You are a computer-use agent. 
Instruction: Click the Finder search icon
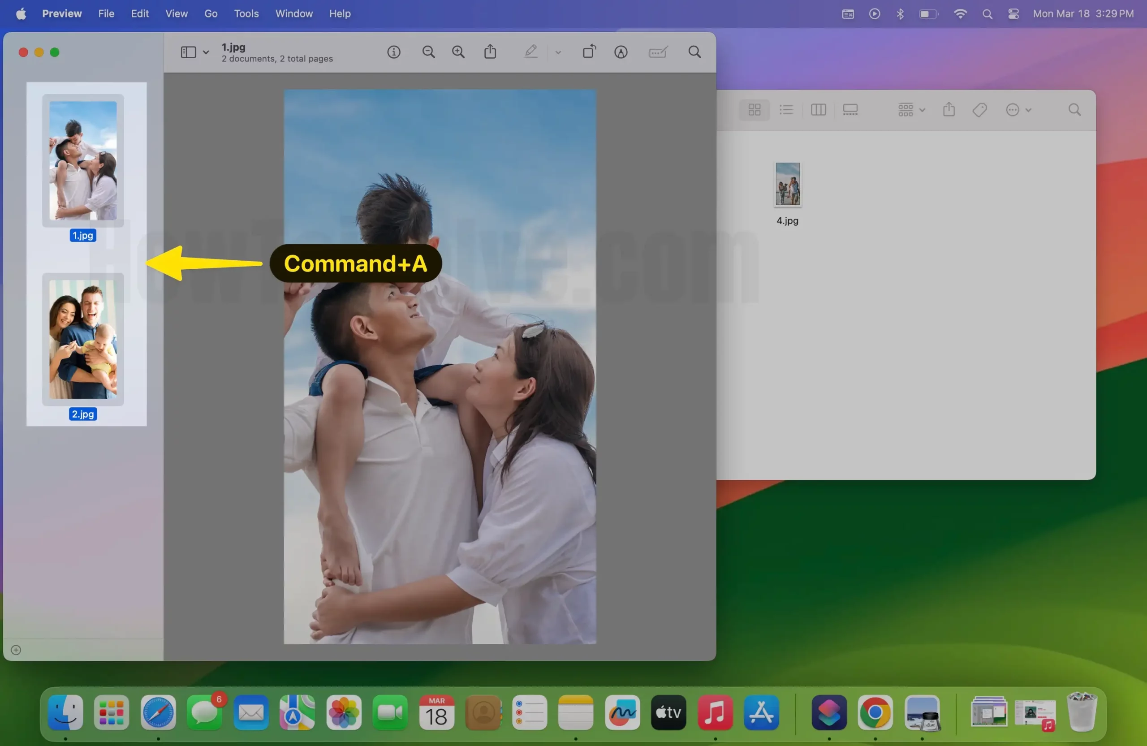point(1074,110)
